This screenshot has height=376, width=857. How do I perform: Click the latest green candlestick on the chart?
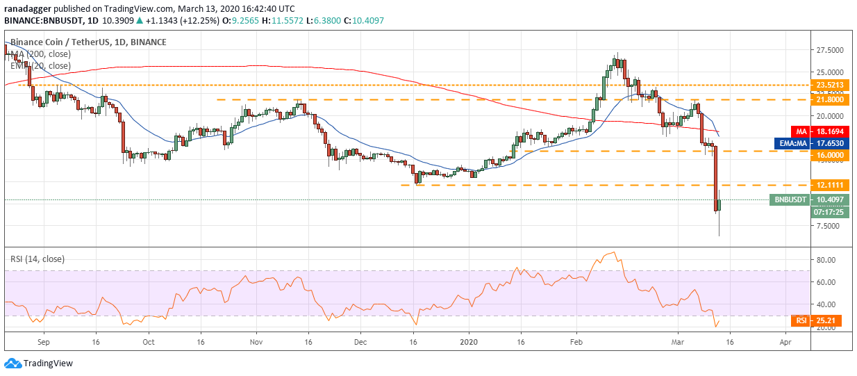coord(719,206)
